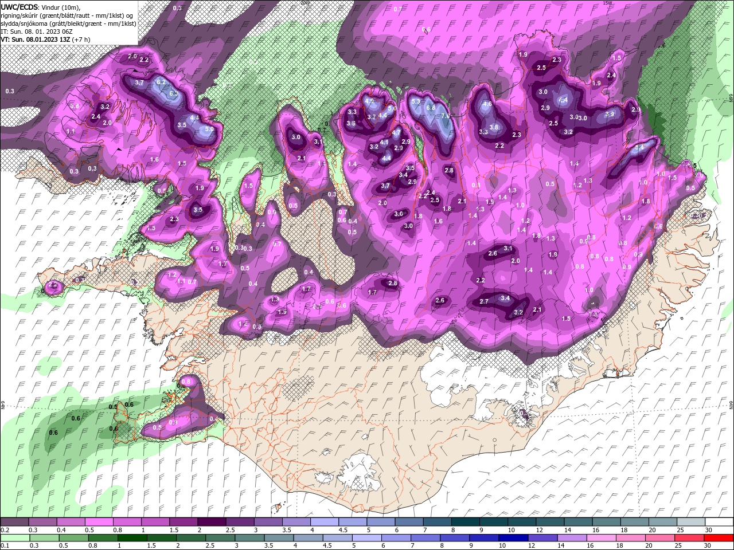Select the dark purple 2 swatch on the snow scale

point(212,522)
